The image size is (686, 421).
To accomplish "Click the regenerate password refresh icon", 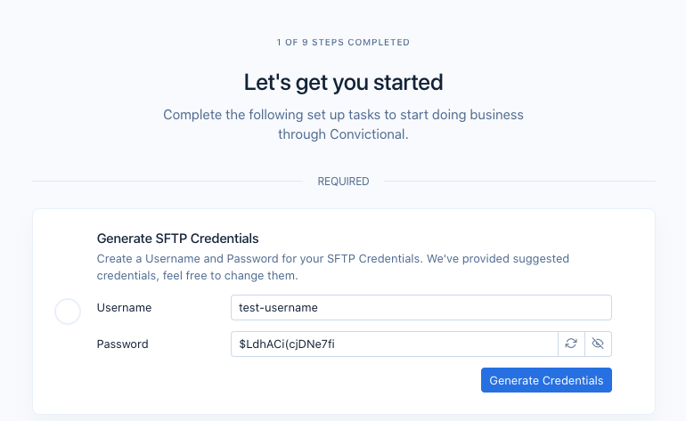I will 571,344.
